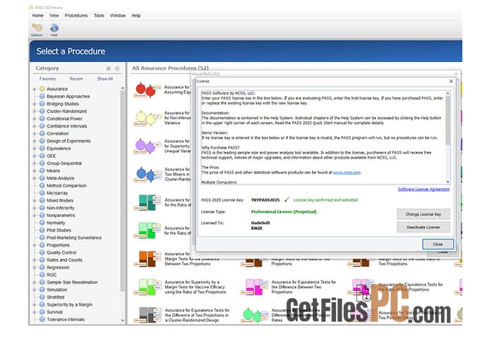Open the Options toolbar icon
The image size is (494, 343).
pos(37,28)
